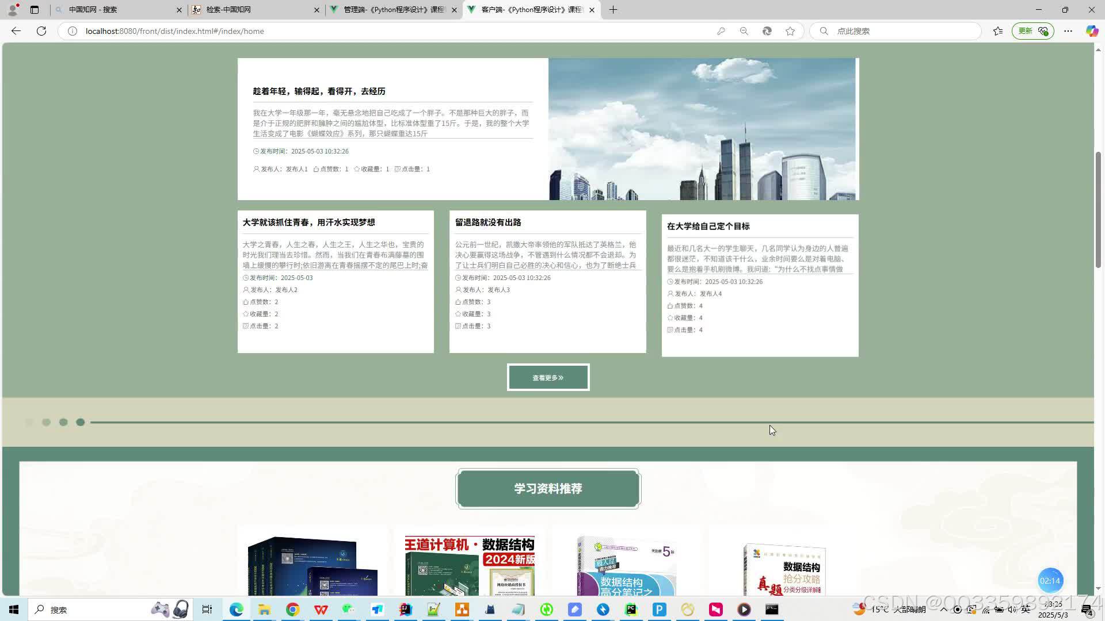Open Copilot in the browser toolbar
Viewport: 1105px width, 621px height.
pos(1092,31)
